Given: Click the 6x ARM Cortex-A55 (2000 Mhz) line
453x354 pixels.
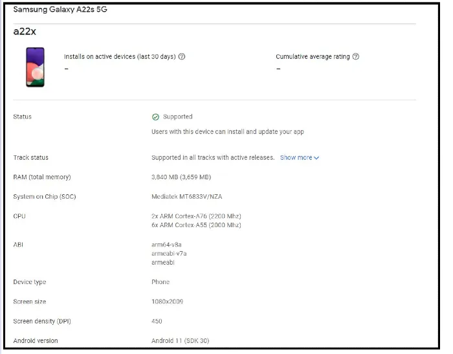Looking at the screenshot, I should point(196,225).
